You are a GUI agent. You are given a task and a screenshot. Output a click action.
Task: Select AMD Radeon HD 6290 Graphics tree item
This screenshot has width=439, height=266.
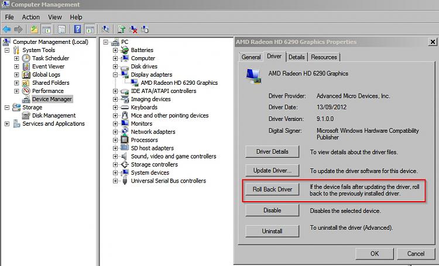tap(179, 83)
